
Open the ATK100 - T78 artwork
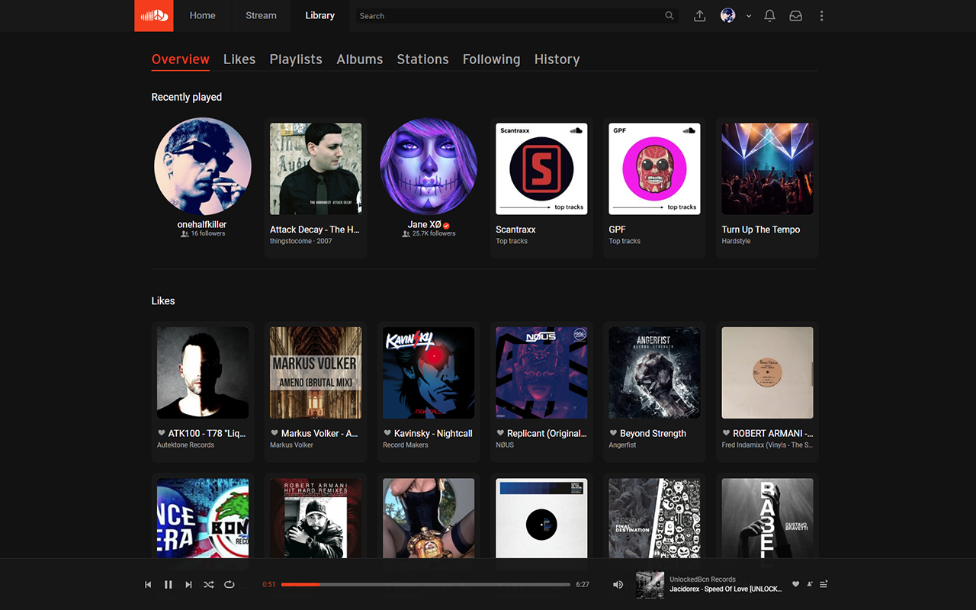pos(203,373)
